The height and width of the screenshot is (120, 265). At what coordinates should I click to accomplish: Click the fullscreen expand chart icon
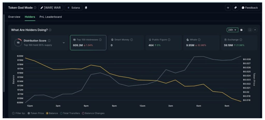(x=250, y=30)
